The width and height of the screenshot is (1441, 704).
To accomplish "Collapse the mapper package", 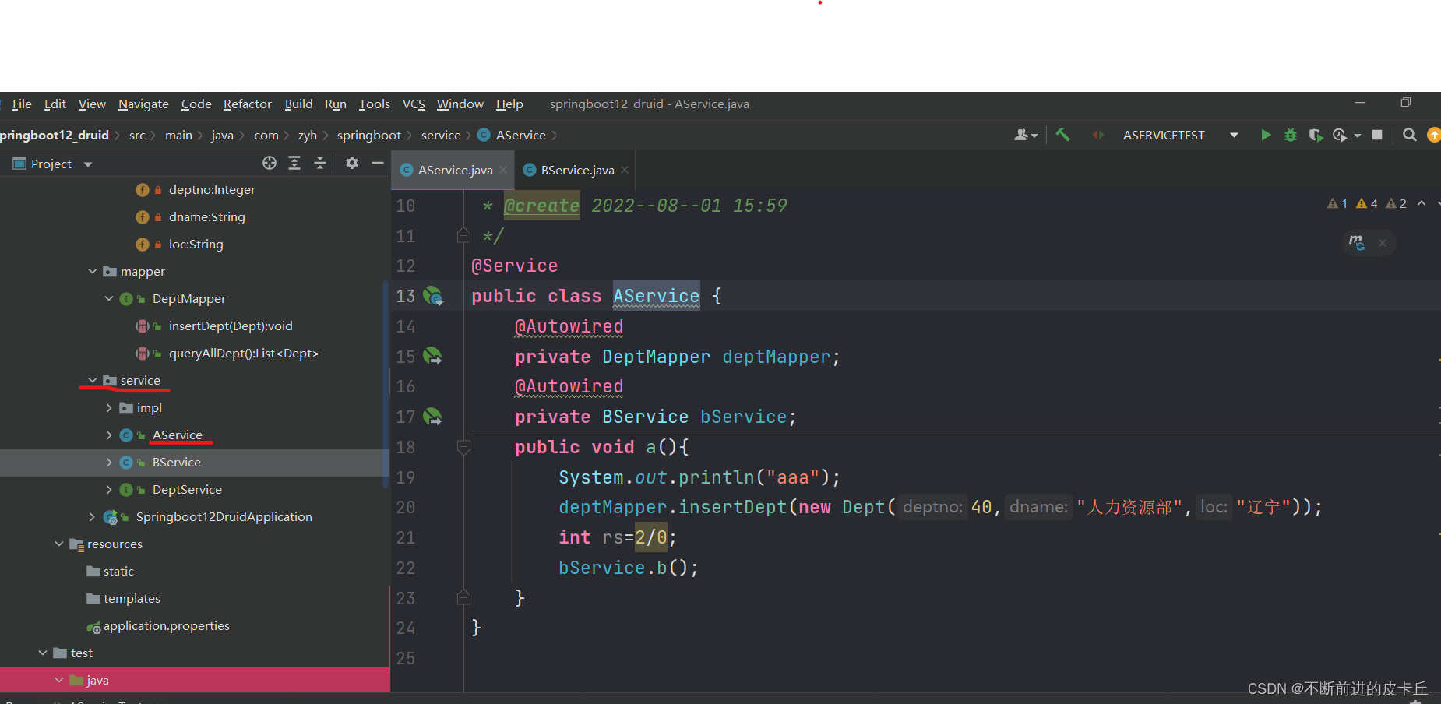I will (x=93, y=271).
